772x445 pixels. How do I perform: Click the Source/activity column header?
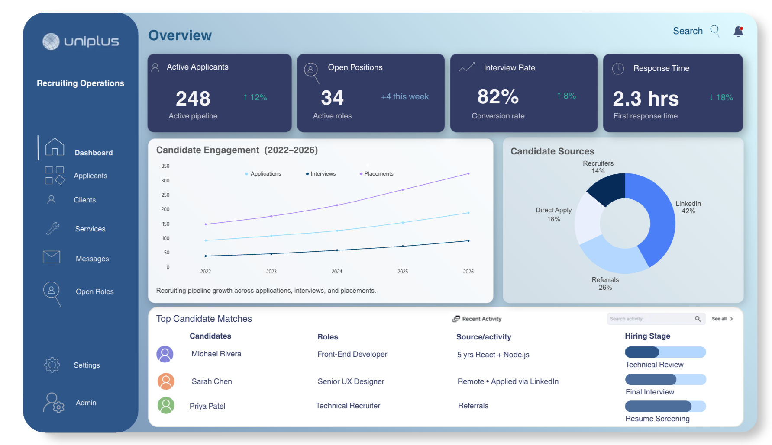tap(484, 337)
